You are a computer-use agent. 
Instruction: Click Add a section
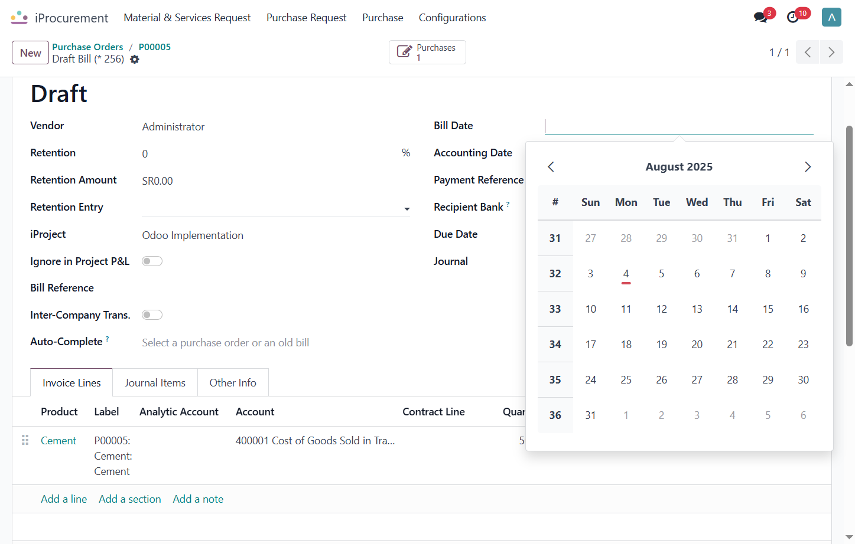pos(130,499)
